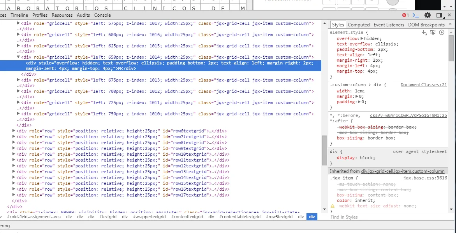Expand gridcell div with z-index 1013
456x233 pixels.
(x=18, y=80)
